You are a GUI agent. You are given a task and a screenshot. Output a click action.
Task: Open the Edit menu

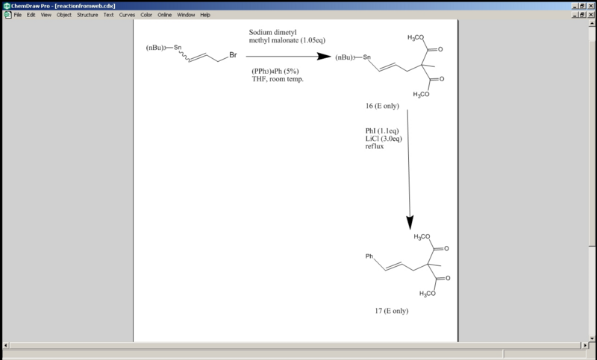tap(31, 15)
